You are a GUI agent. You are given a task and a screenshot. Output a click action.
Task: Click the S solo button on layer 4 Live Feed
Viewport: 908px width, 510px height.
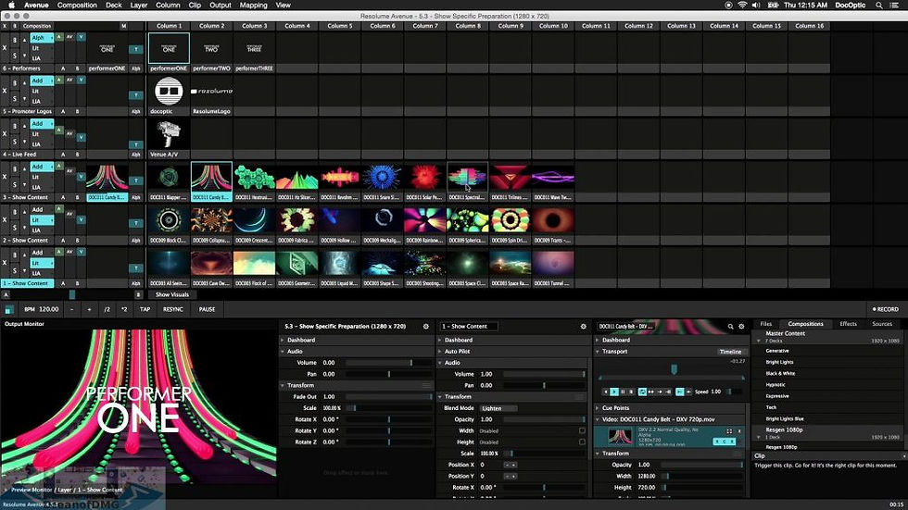click(15, 141)
